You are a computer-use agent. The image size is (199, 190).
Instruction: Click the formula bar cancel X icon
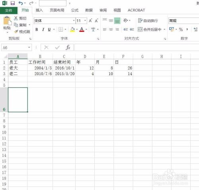point(46,47)
